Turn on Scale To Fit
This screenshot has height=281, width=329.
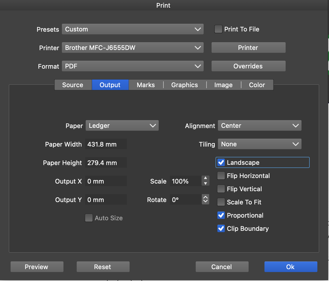[x=221, y=202]
